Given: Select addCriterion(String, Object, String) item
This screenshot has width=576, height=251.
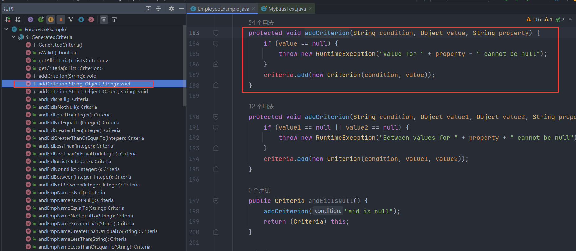Looking at the screenshot, I should (84, 84).
